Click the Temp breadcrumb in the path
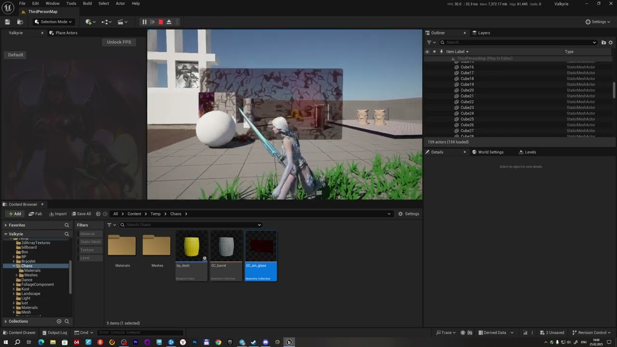This screenshot has height=347, width=617. tap(156, 214)
